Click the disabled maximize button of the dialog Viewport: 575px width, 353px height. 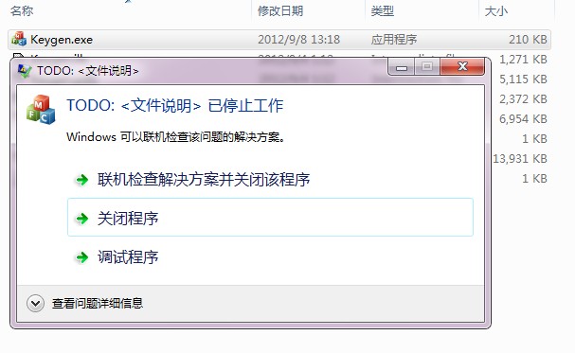427,66
